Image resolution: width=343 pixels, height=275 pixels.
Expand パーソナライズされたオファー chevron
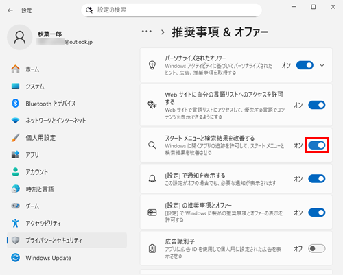tap(322, 65)
